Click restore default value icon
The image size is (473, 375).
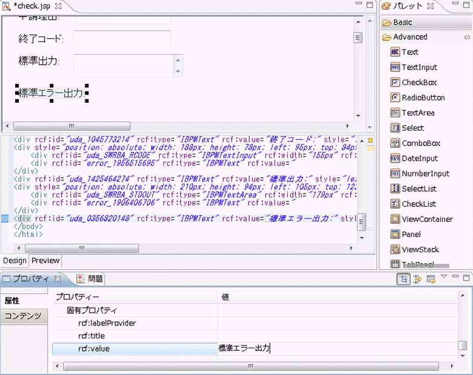[431, 279]
